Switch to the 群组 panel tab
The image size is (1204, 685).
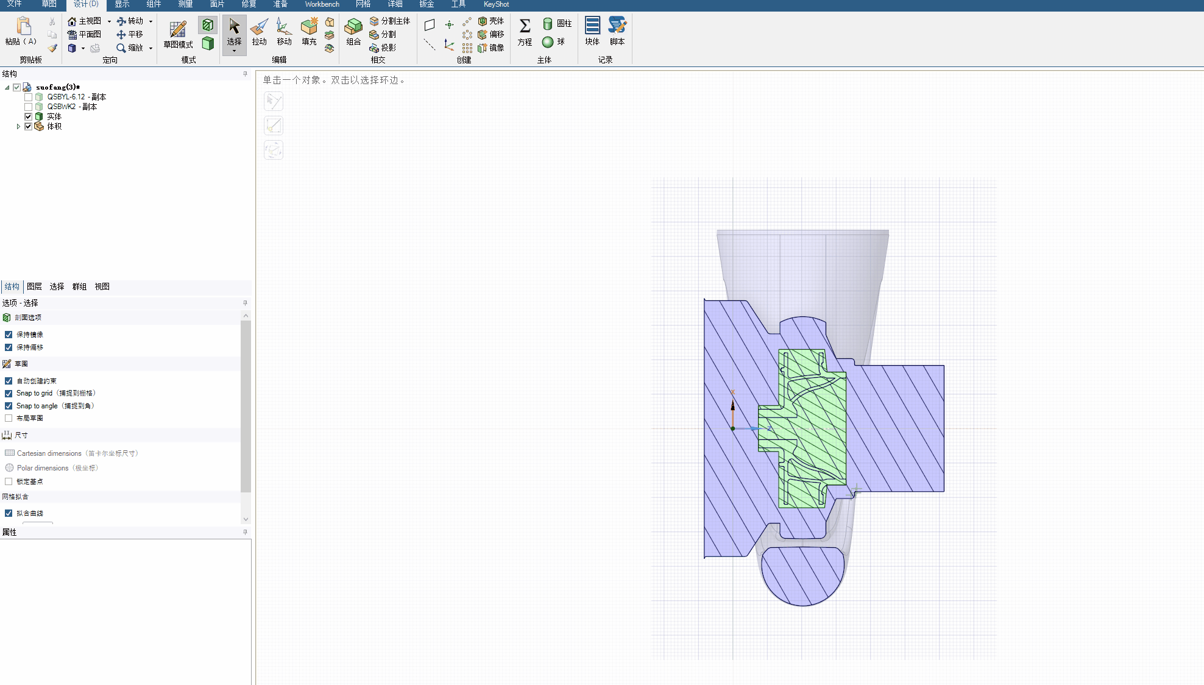79,286
